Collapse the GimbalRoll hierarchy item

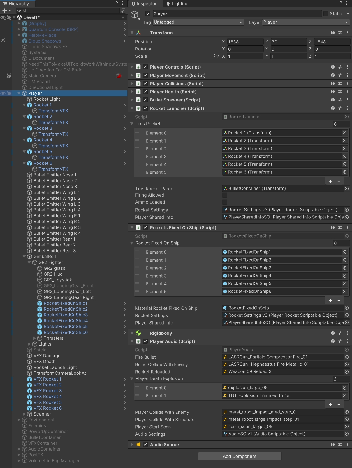[24, 257]
